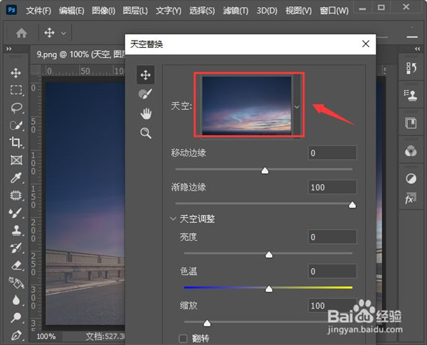Click the Home button in options bar
Screen dimensions: 427x345
point(21,33)
